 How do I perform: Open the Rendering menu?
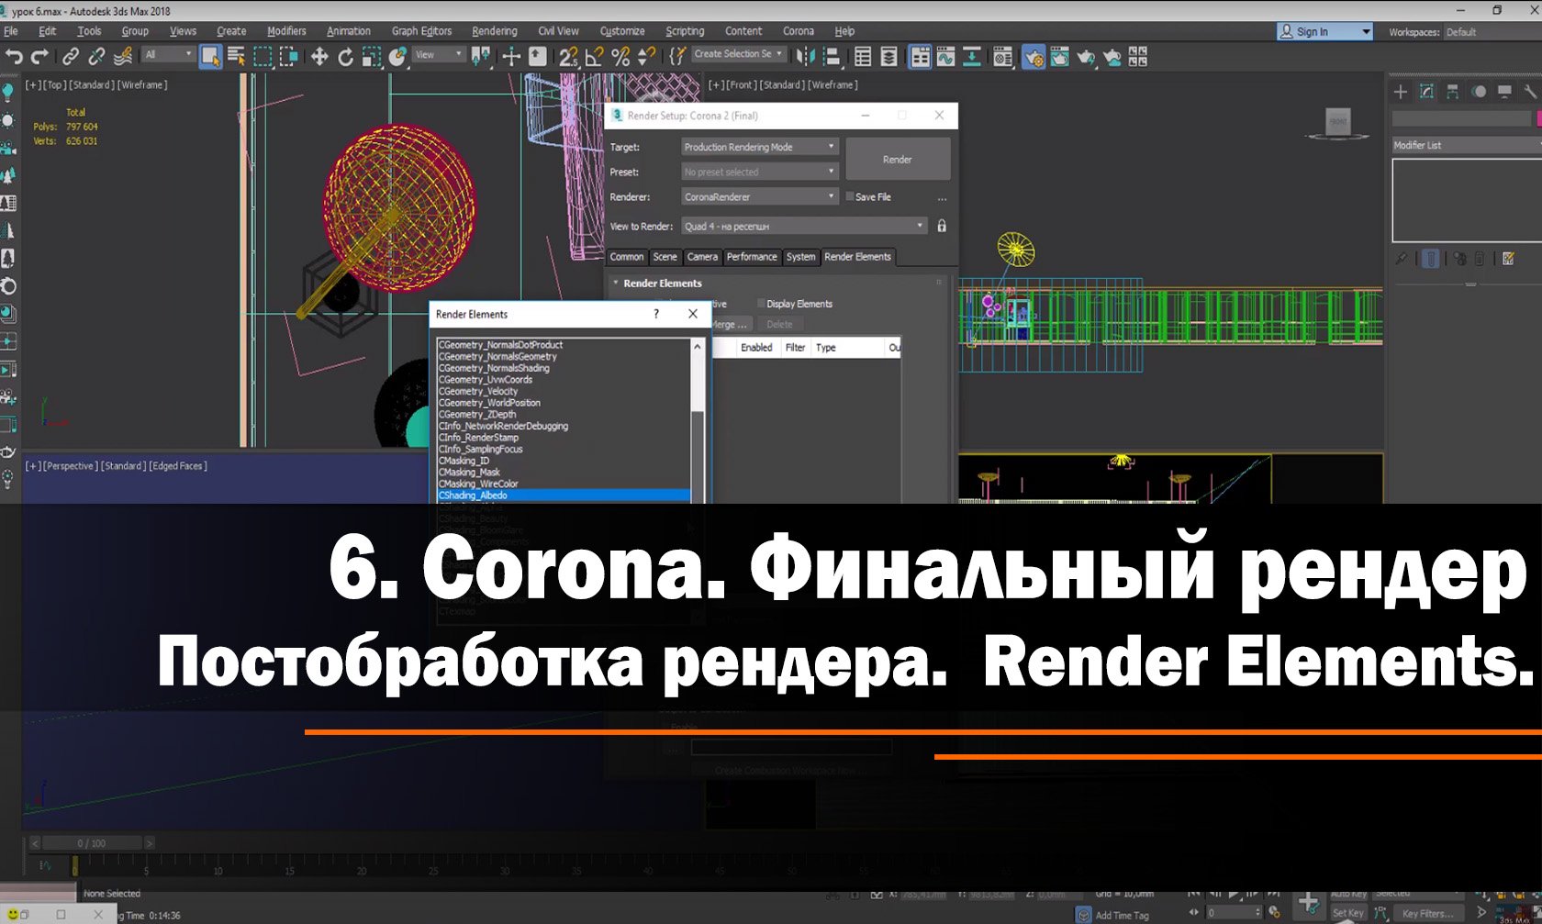pyautogui.click(x=494, y=30)
